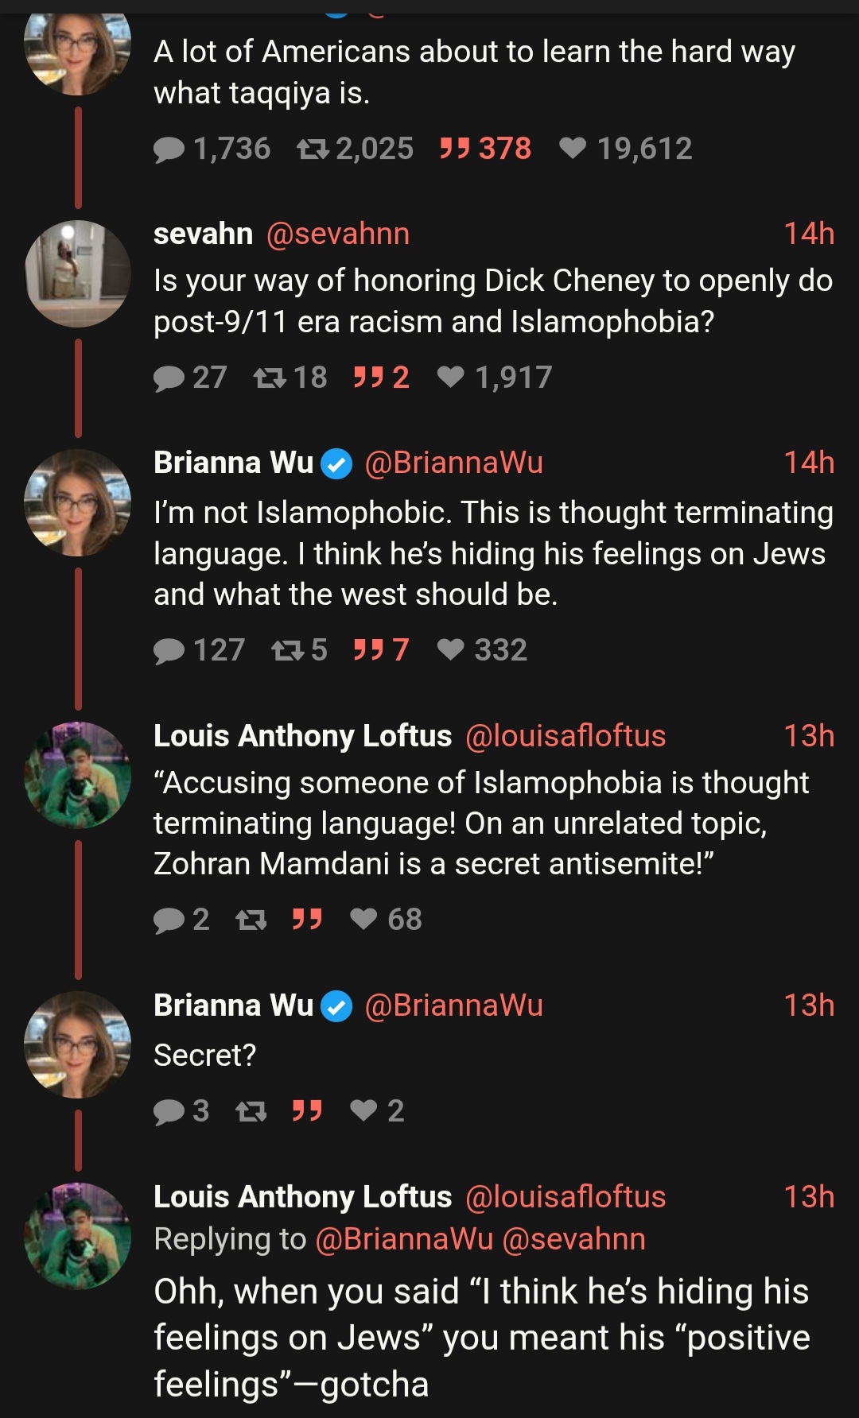859x1418 pixels.
Task: Reply to Brianna Wu's 'I'm not Islamophobic' tweet
Action: point(169,650)
